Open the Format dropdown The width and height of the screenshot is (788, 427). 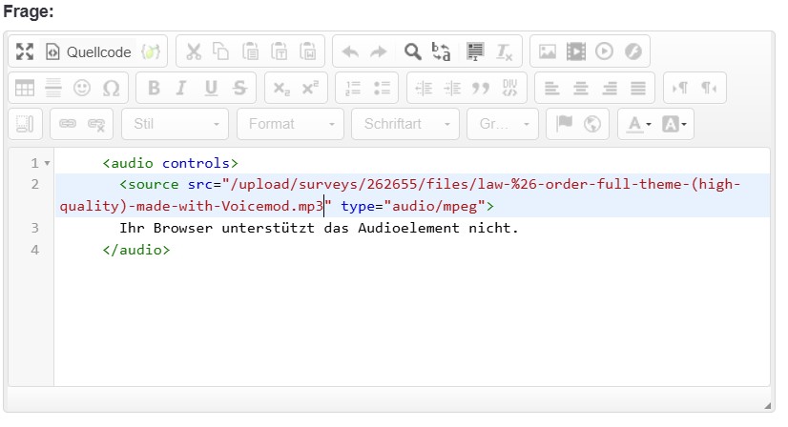pyautogui.click(x=293, y=124)
